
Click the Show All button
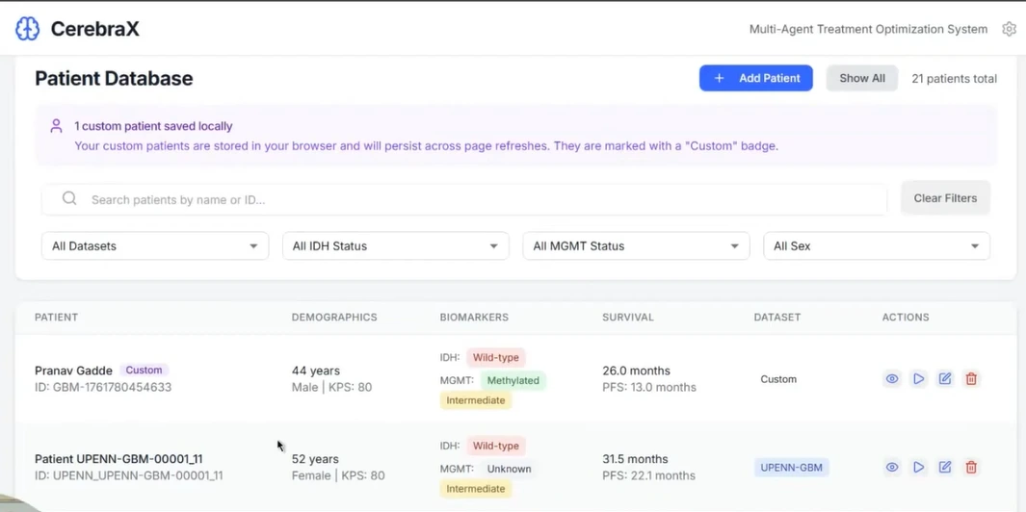862,78
